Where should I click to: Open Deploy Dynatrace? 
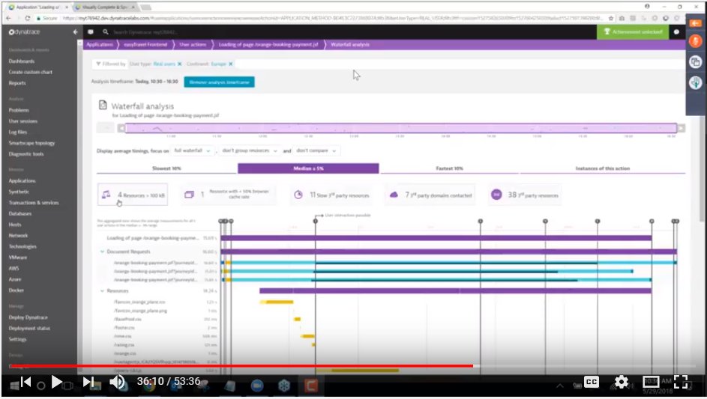tap(28, 317)
